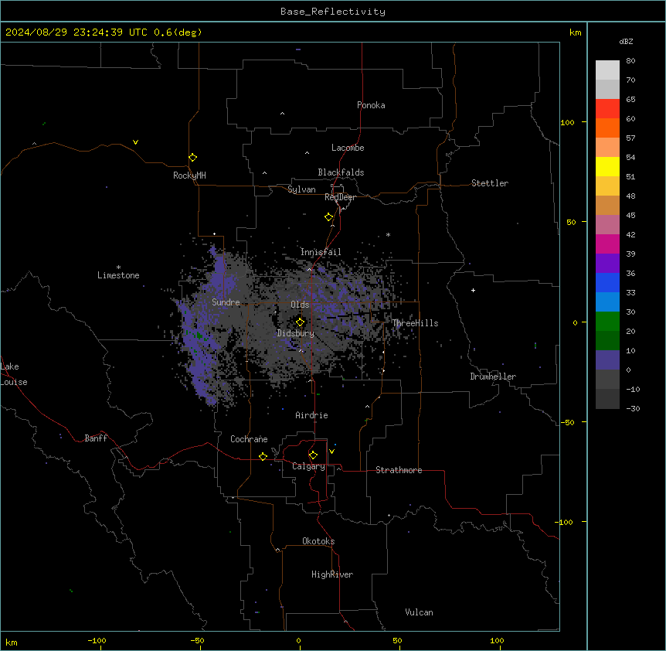Click the Didsbury label

pyautogui.click(x=296, y=333)
